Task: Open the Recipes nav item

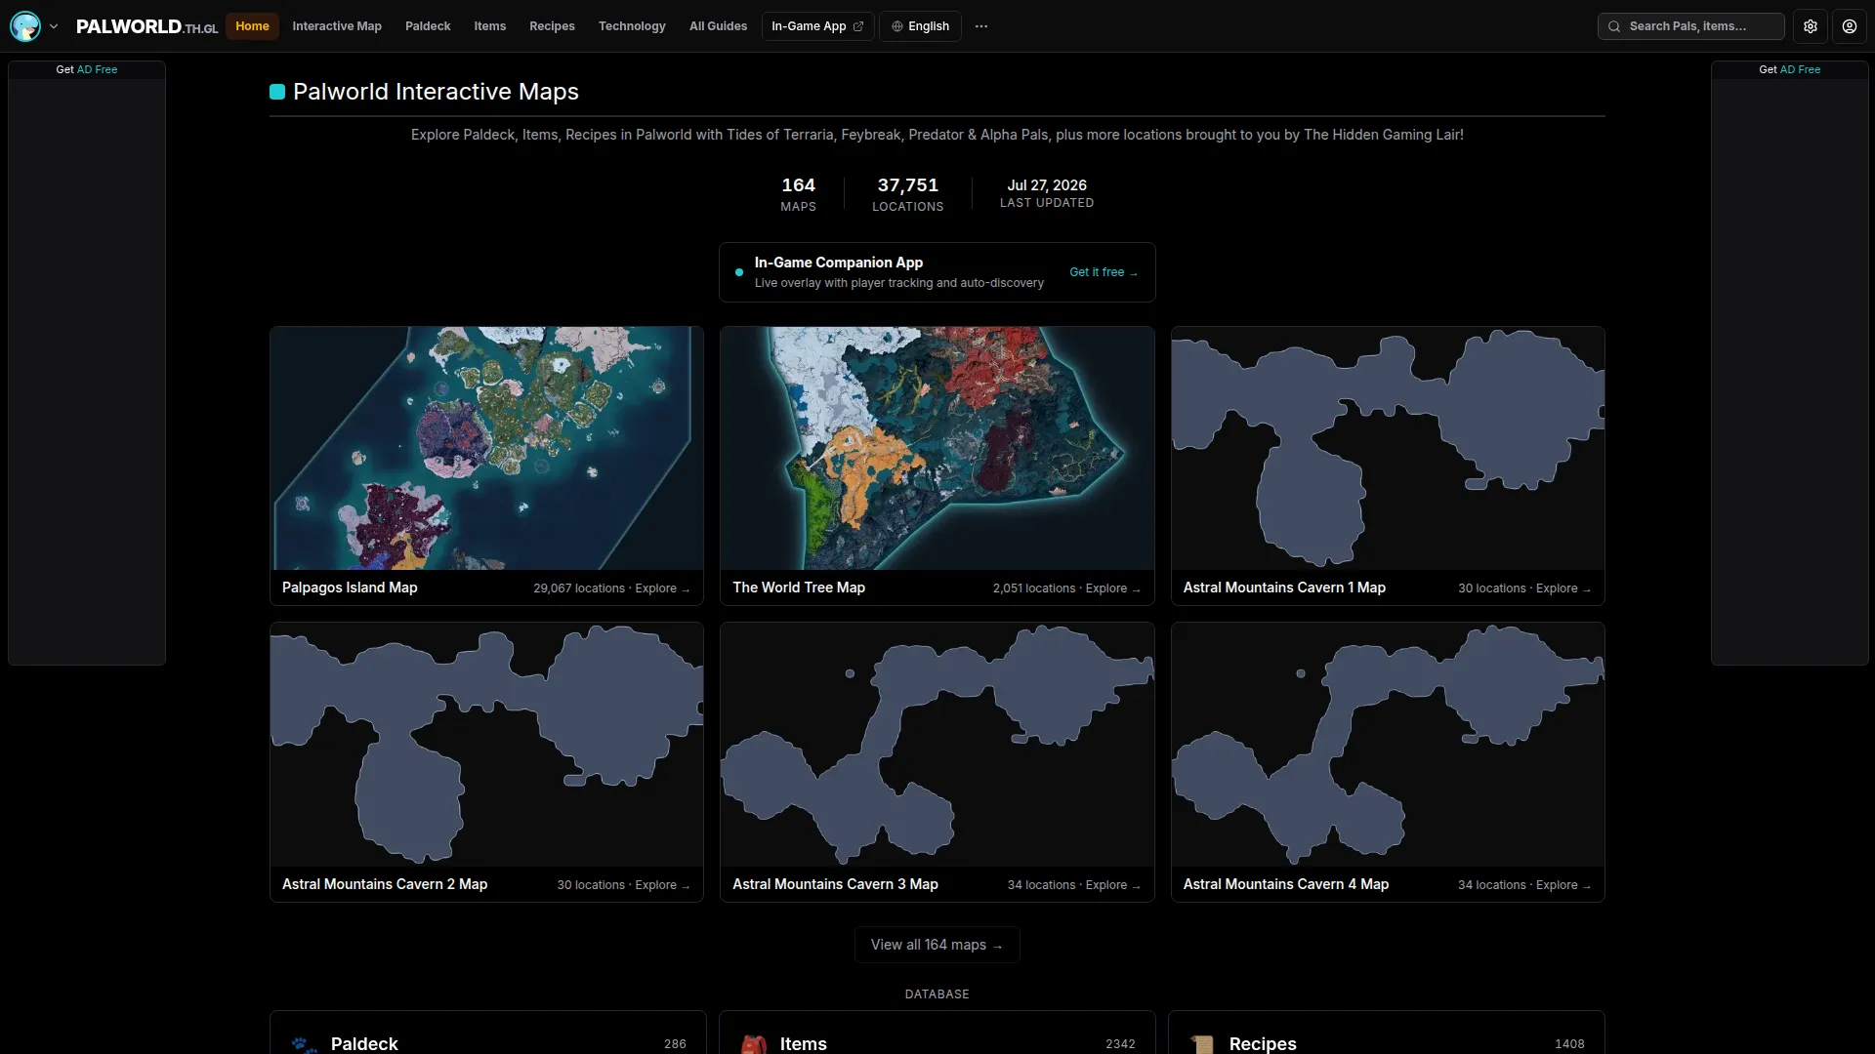Action: (552, 26)
